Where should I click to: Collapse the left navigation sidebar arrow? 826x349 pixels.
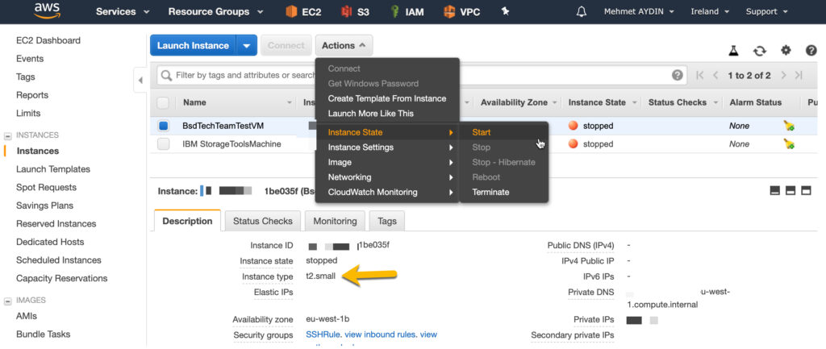click(x=140, y=81)
